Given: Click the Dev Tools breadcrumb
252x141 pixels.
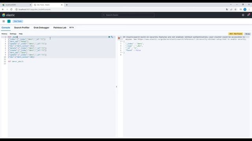Looking at the screenshot, I should coord(18,21).
